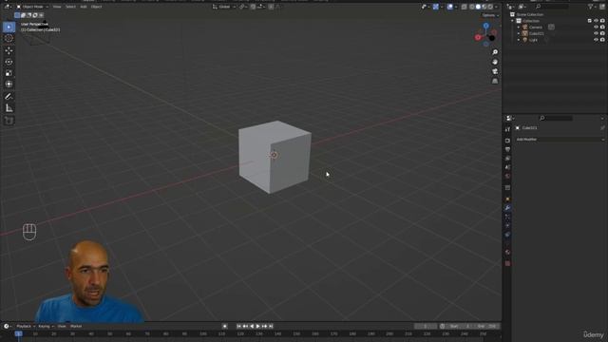Viewport: 608px width, 342px height.
Task: Open the Keying menu in timeline
Action: (x=45, y=326)
